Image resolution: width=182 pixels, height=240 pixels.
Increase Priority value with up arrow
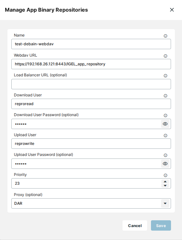pyautogui.click(x=165, y=181)
